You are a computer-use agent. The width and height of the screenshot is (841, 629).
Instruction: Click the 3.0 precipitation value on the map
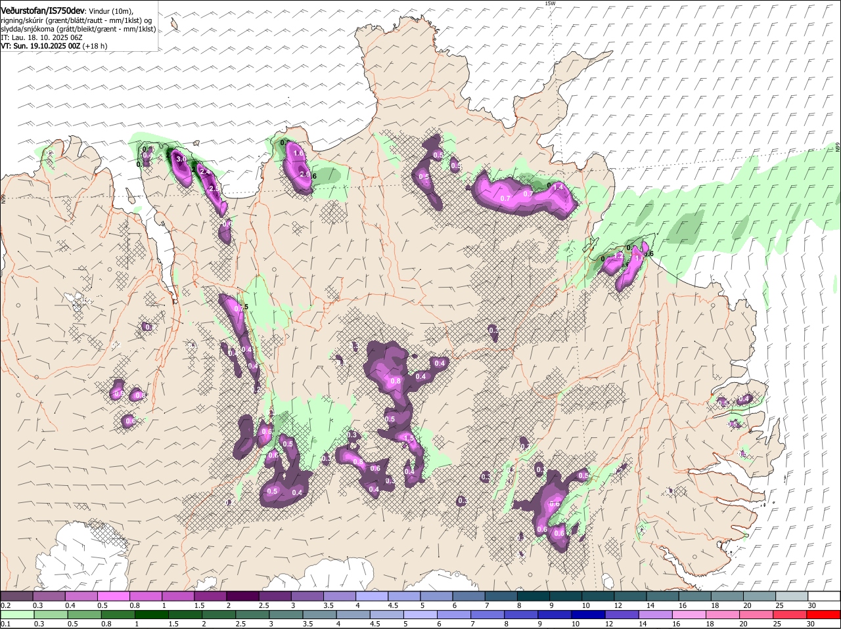182,159
